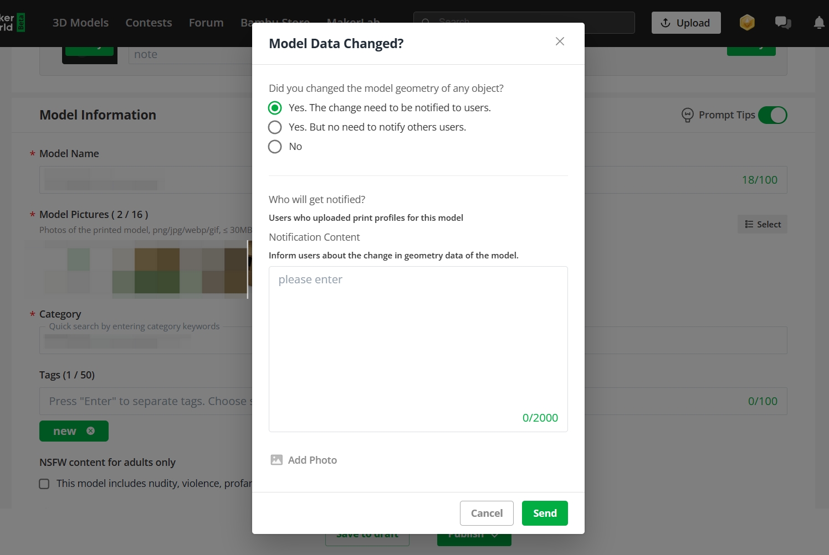Viewport: 829px width, 555px height.
Task: Select 'Yes. The change need to be notified' option
Action: [x=275, y=107]
